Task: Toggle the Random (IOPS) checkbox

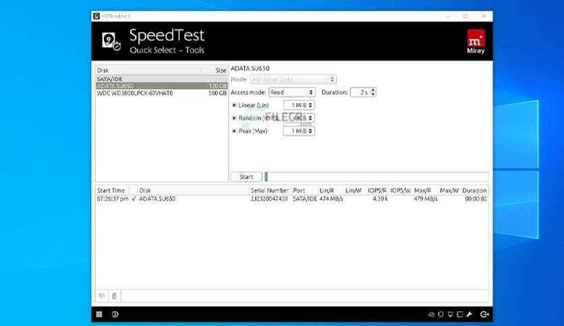Action: pos(234,118)
